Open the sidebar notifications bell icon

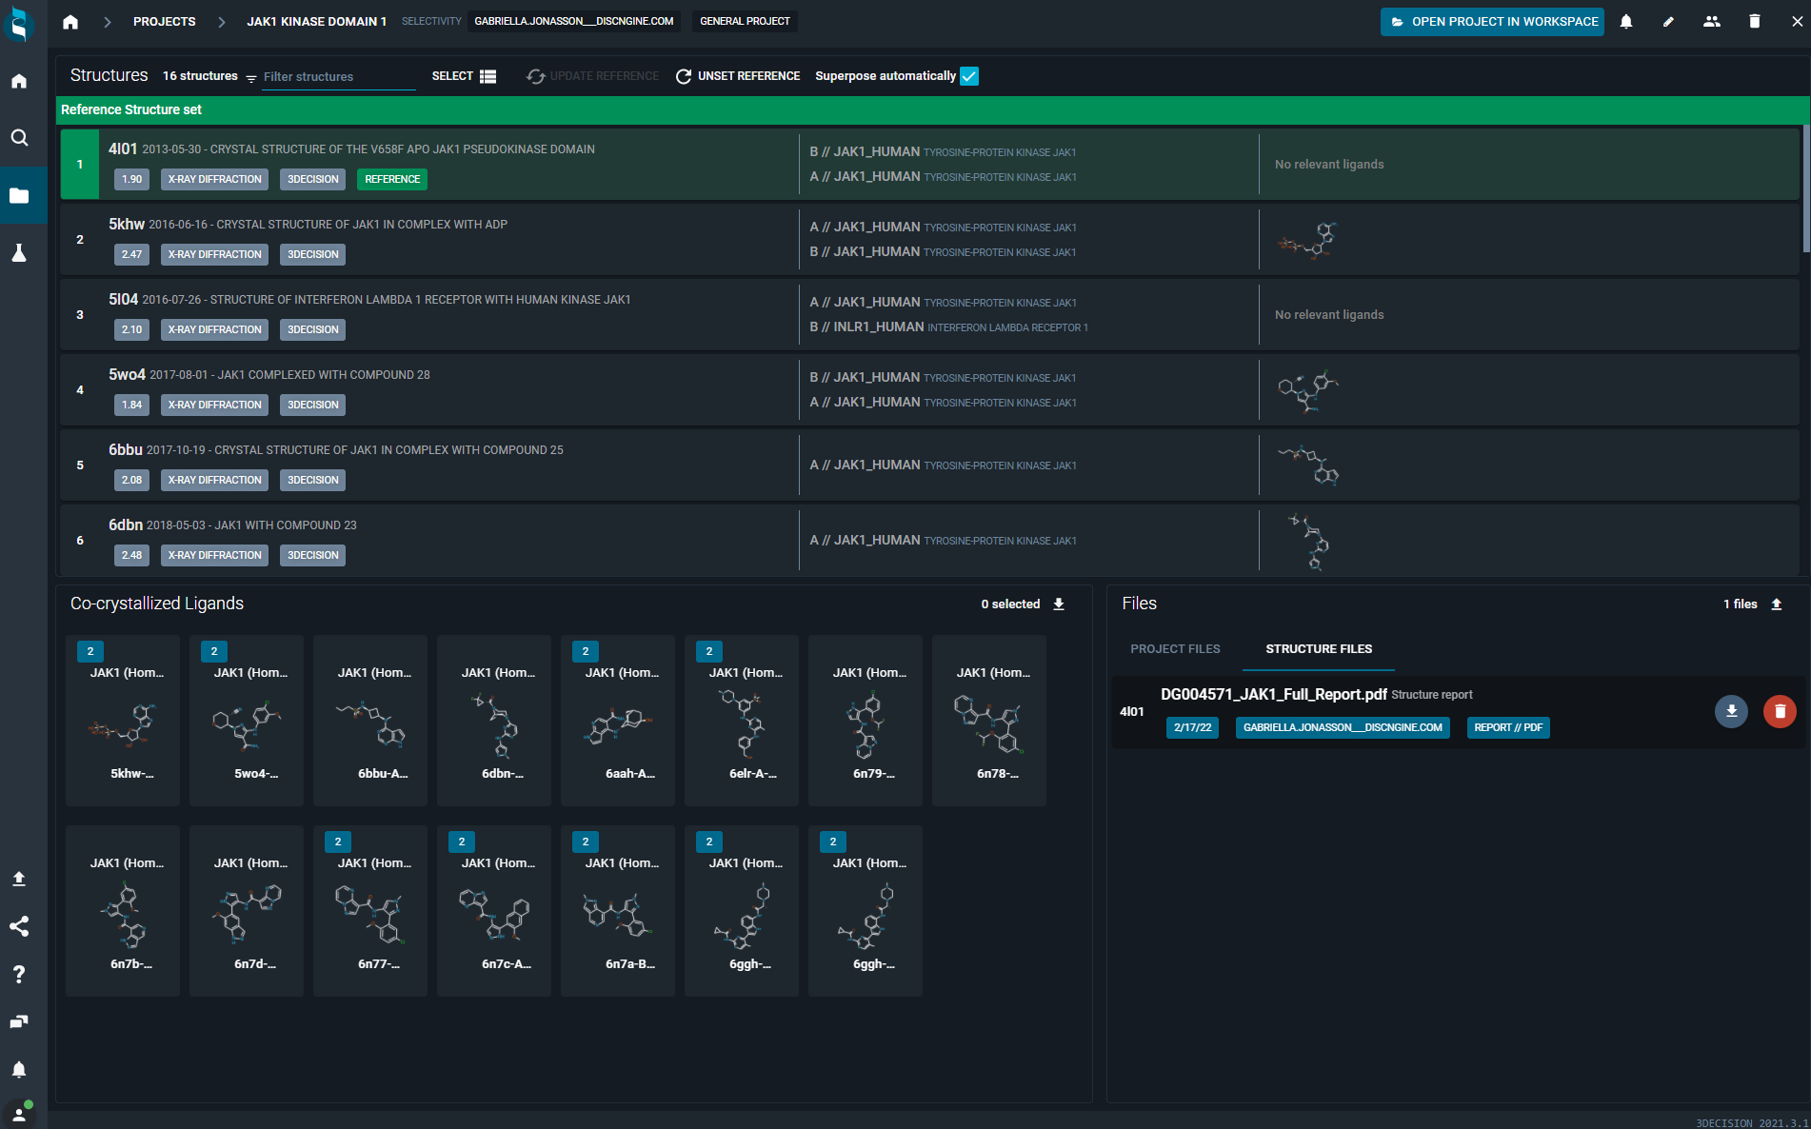[x=19, y=1069]
